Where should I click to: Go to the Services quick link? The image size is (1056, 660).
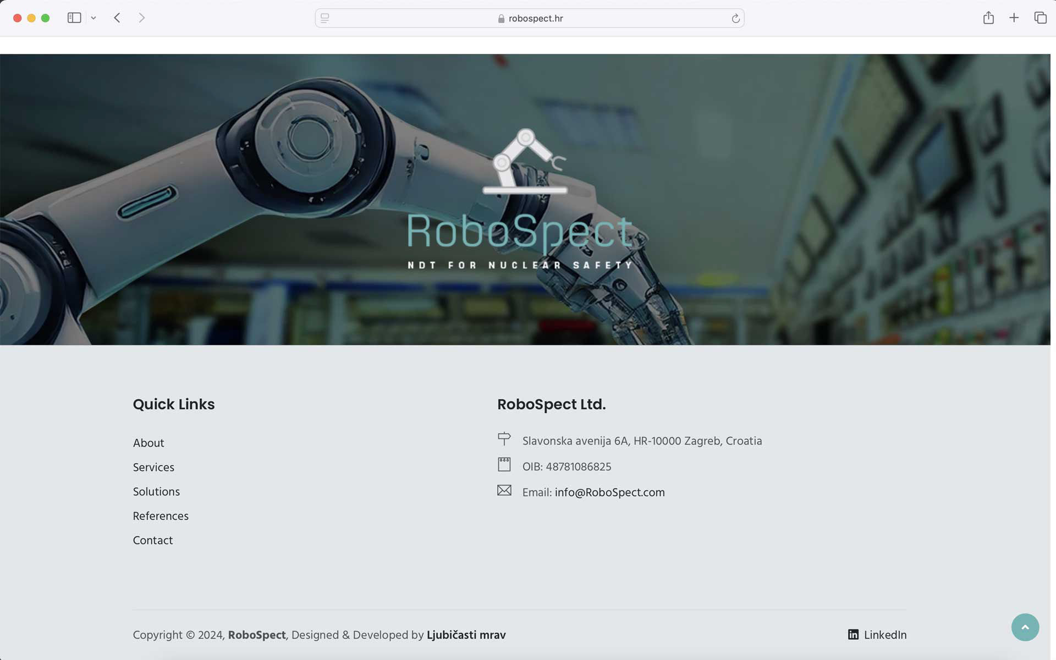(x=153, y=467)
